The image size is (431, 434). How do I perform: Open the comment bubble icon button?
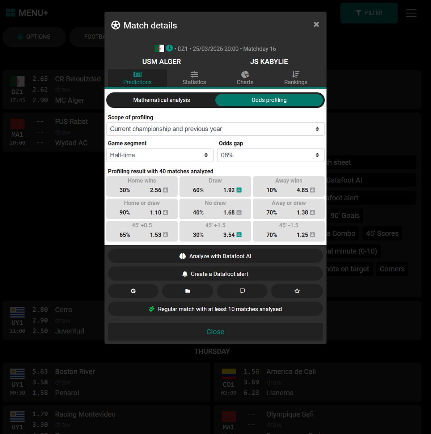(x=242, y=291)
